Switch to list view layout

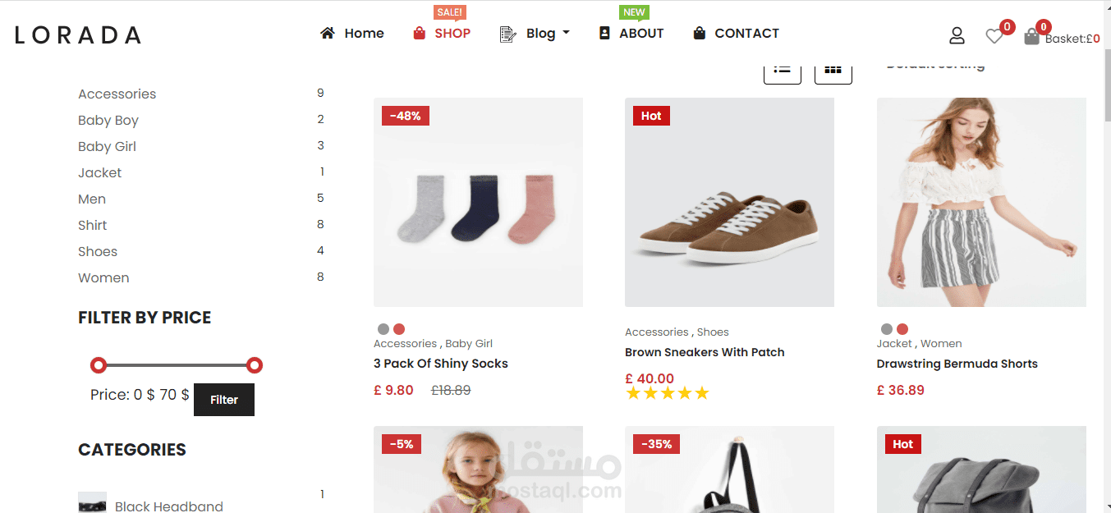[782, 71]
